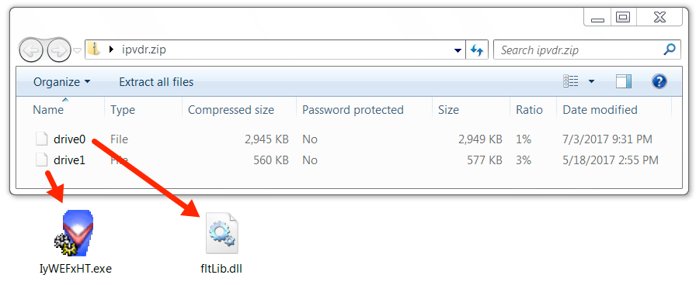Open the Help question mark icon
The height and width of the screenshot is (285, 696).
659,81
